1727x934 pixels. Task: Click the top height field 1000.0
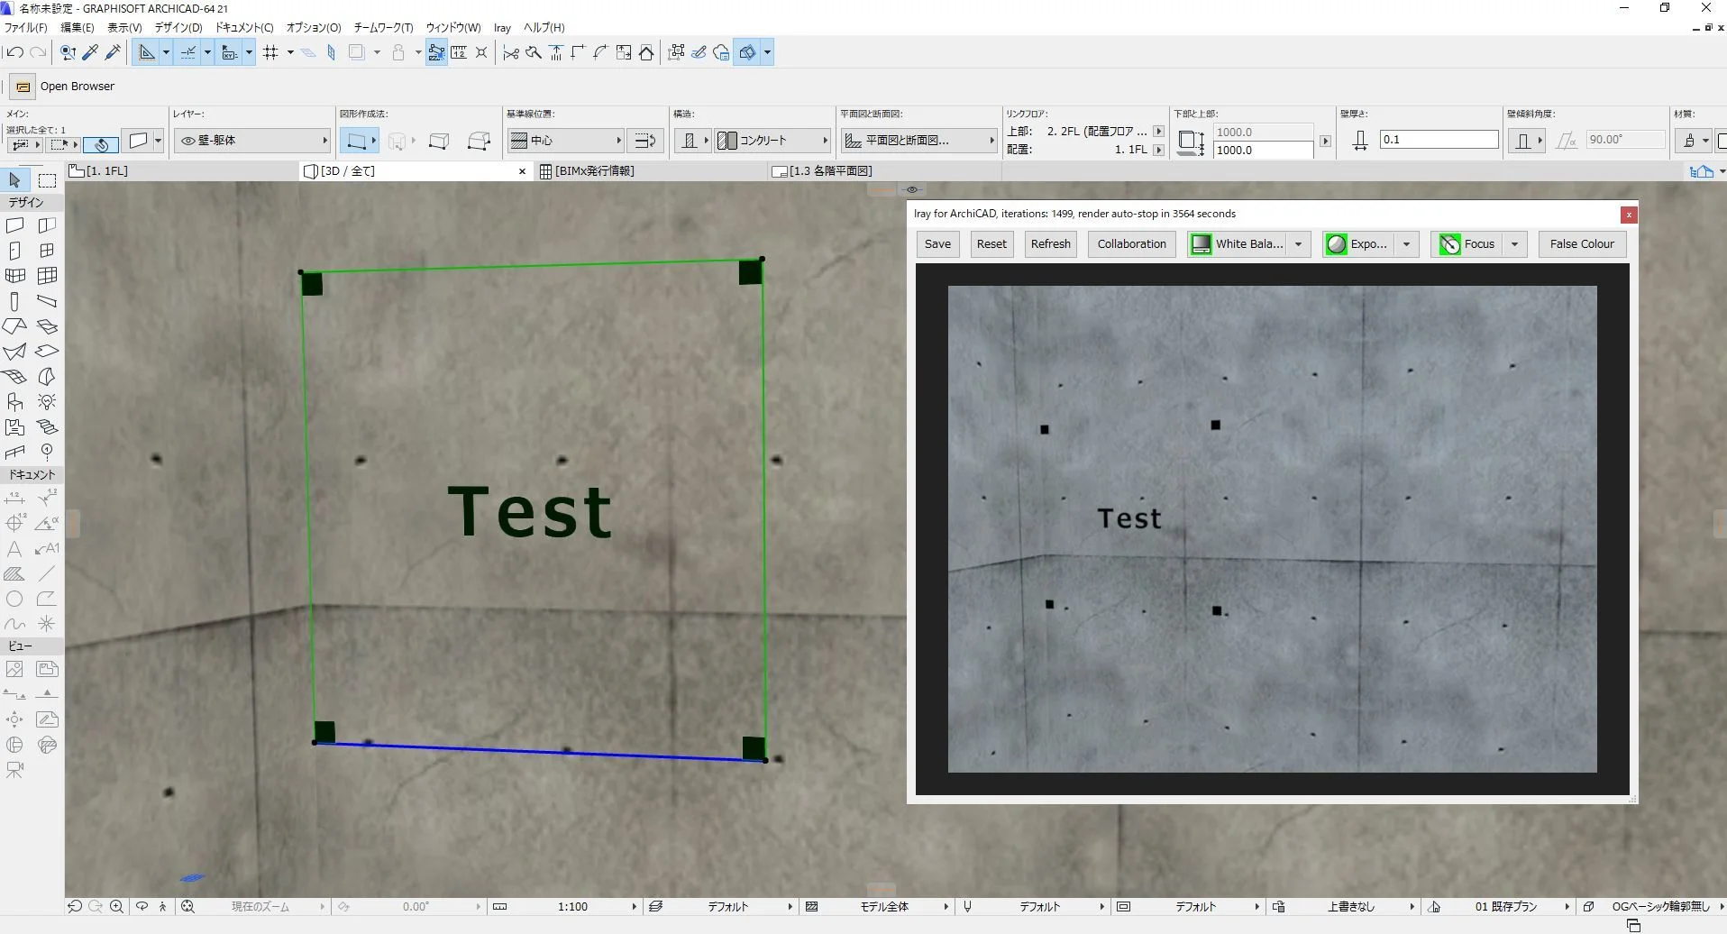point(1262,132)
